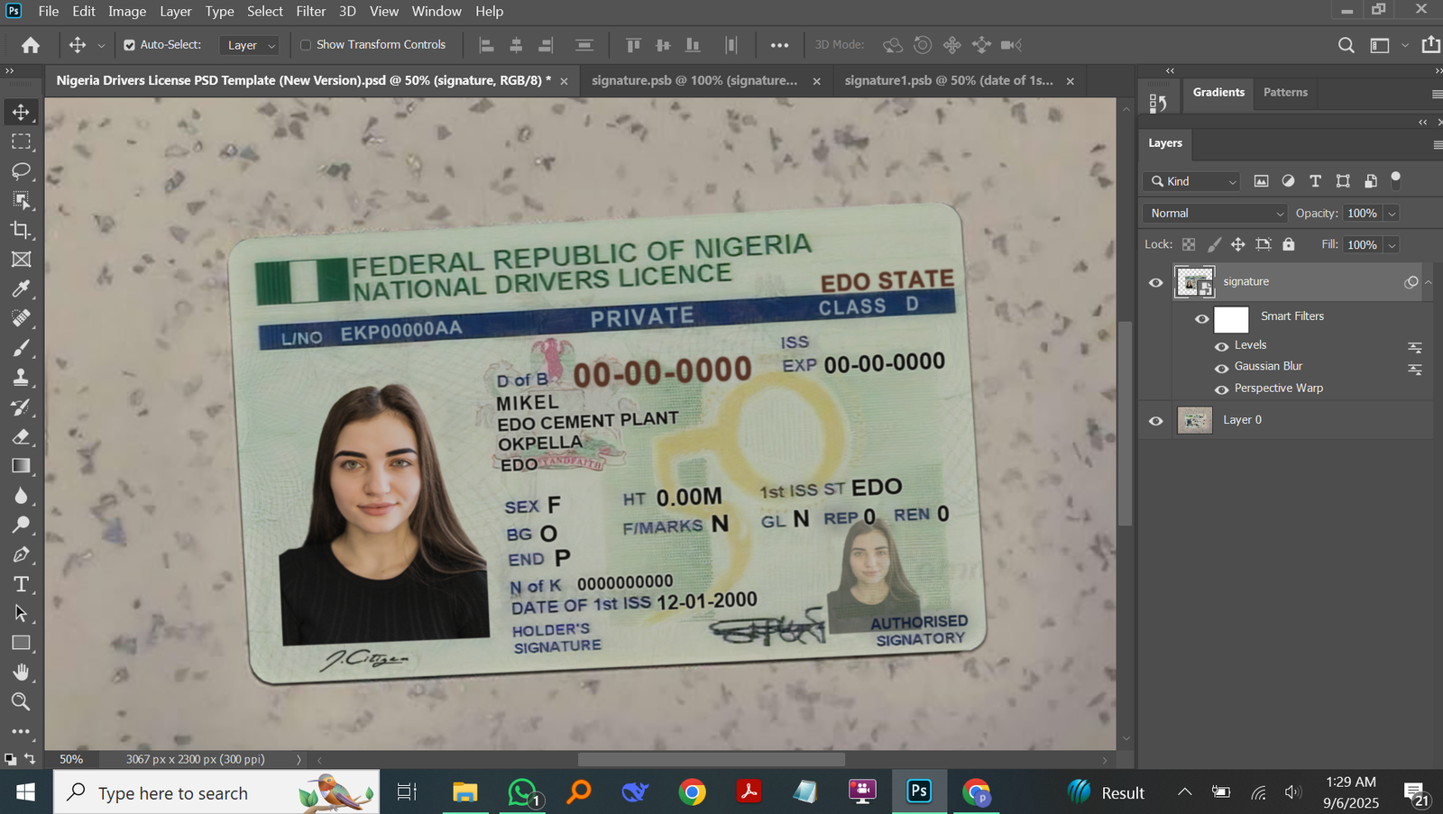Hide Layer 0 using its eye icon

click(1155, 421)
